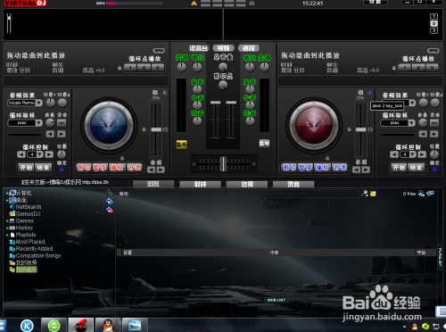Toggle the yellow 监听 headphone cue on left channel

tap(181, 145)
